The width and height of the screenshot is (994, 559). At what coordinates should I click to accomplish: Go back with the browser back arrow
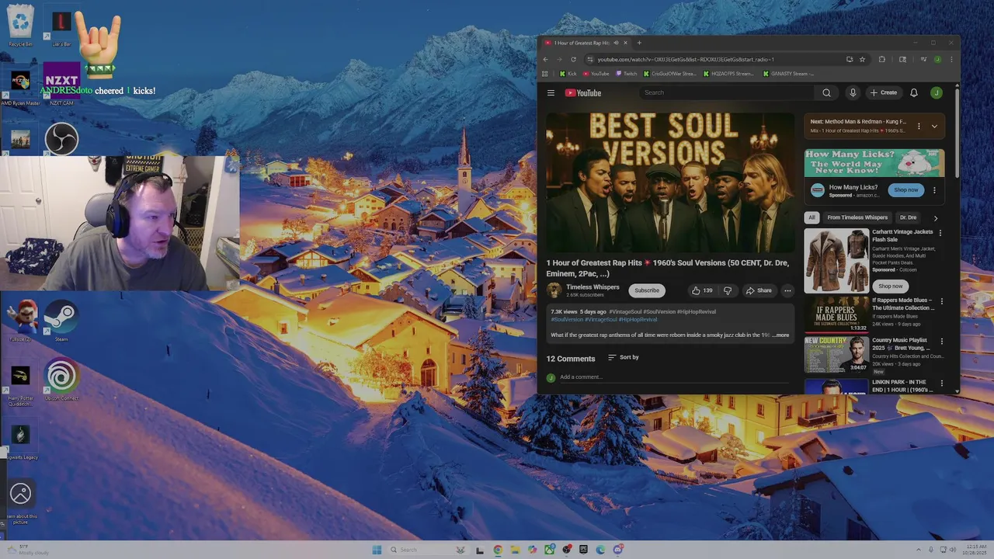[545, 59]
